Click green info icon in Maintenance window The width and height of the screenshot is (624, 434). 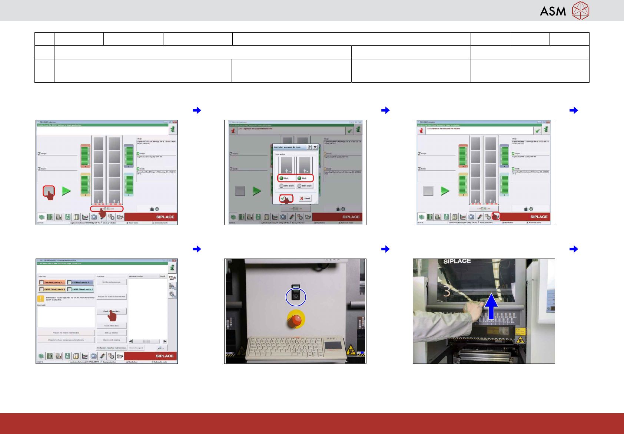coord(172,268)
